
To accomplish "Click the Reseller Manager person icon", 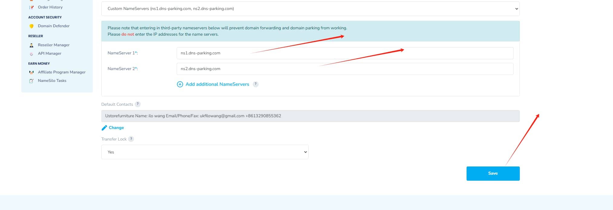I will point(31,45).
